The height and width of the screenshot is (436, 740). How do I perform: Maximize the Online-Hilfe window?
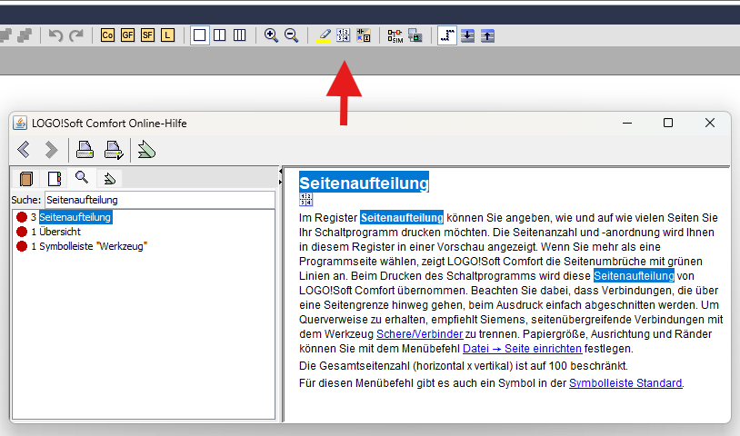pos(668,123)
